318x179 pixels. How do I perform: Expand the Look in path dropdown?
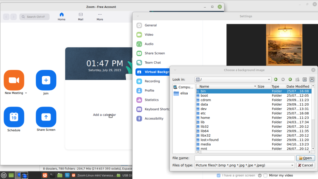pos(269,79)
